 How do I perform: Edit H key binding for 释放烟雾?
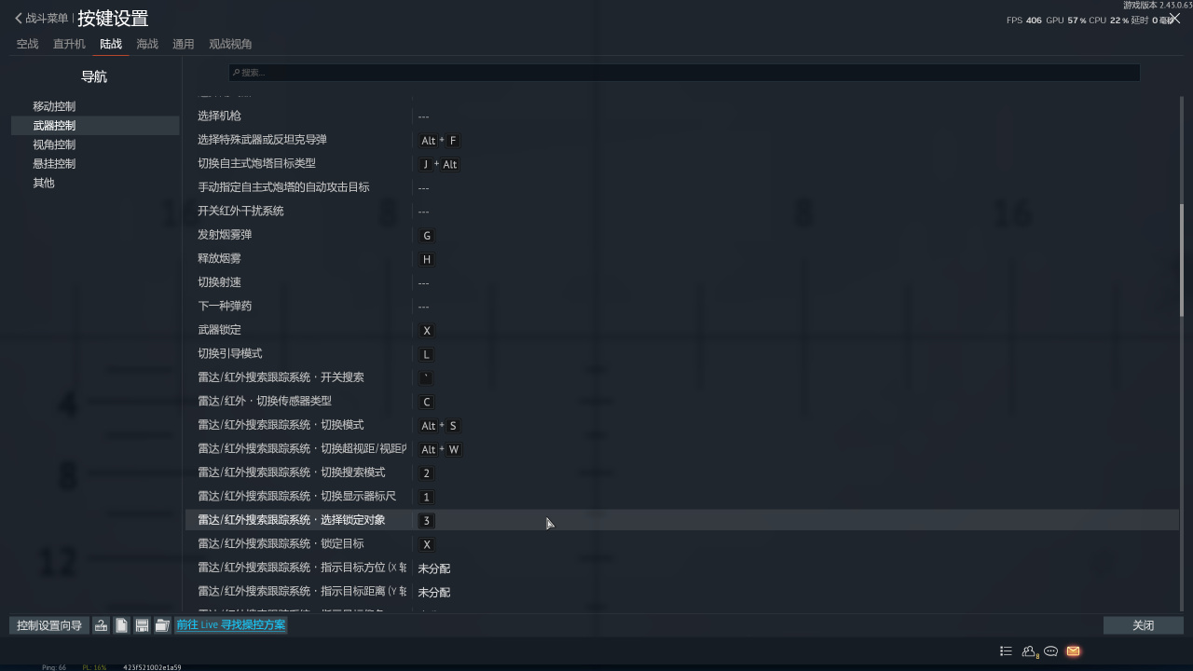click(x=427, y=260)
